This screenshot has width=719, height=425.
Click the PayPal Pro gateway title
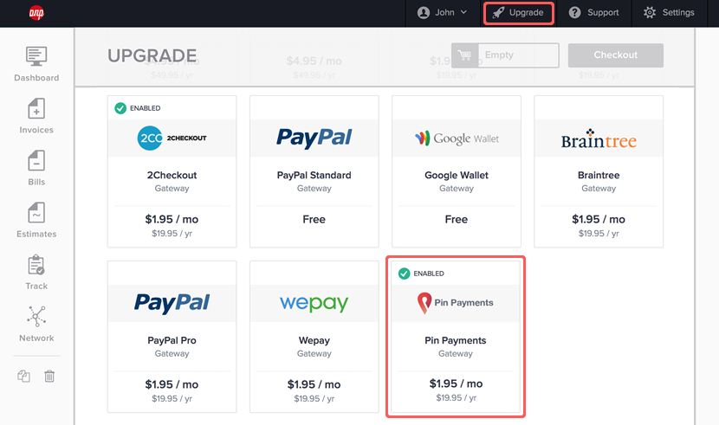[x=172, y=341]
